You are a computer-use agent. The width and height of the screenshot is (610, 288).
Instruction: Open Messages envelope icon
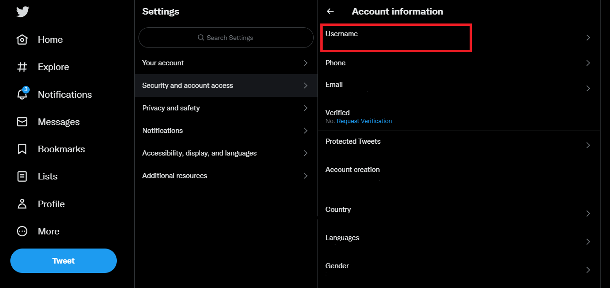tap(22, 122)
